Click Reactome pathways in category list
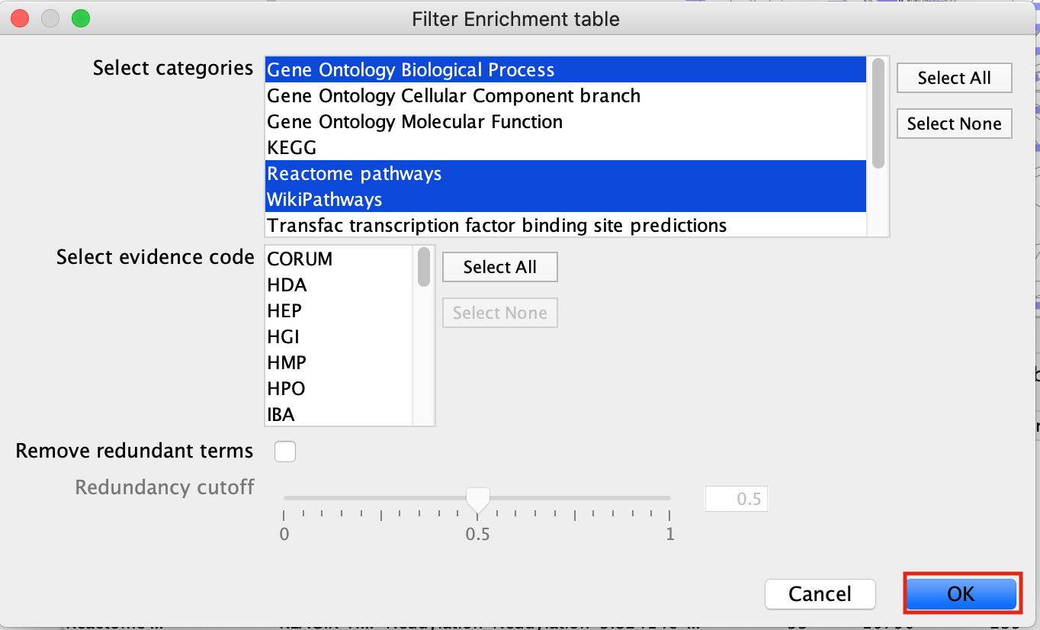 coord(354,174)
